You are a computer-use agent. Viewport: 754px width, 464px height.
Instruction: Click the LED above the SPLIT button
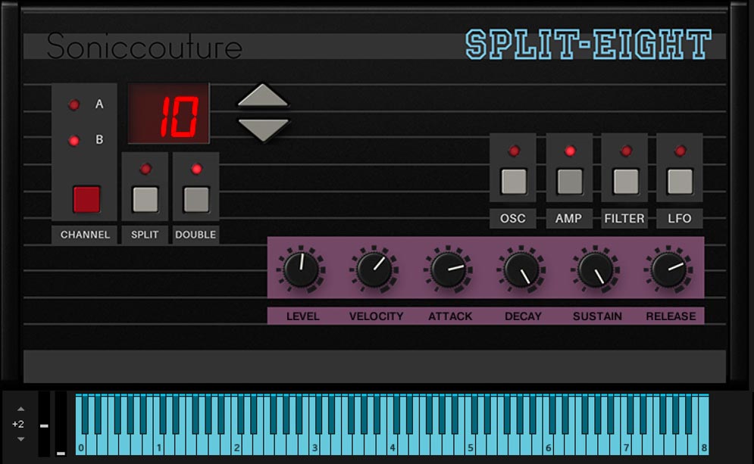145,169
